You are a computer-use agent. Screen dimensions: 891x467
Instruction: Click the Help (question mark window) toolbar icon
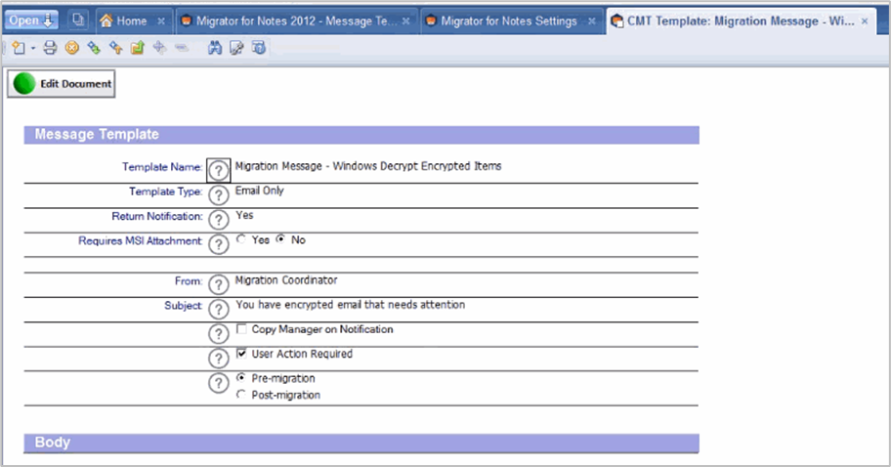coord(259,48)
